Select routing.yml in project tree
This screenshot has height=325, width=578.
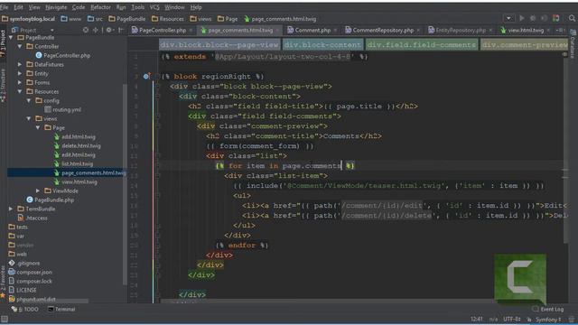[x=62, y=109]
